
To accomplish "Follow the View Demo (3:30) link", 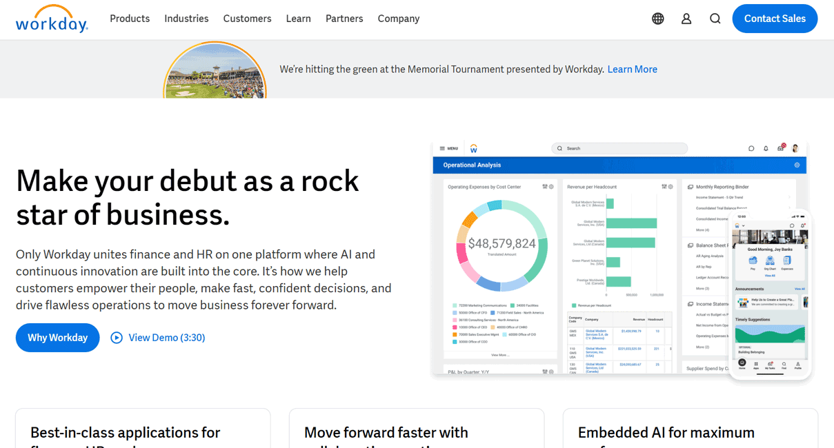I will pyautogui.click(x=167, y=338).
